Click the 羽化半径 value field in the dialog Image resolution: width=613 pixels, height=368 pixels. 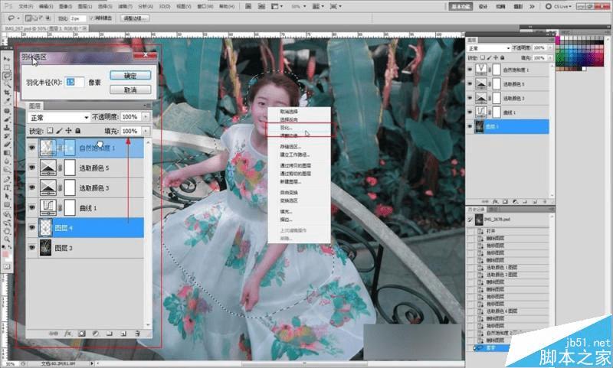(x=74, y=82)
